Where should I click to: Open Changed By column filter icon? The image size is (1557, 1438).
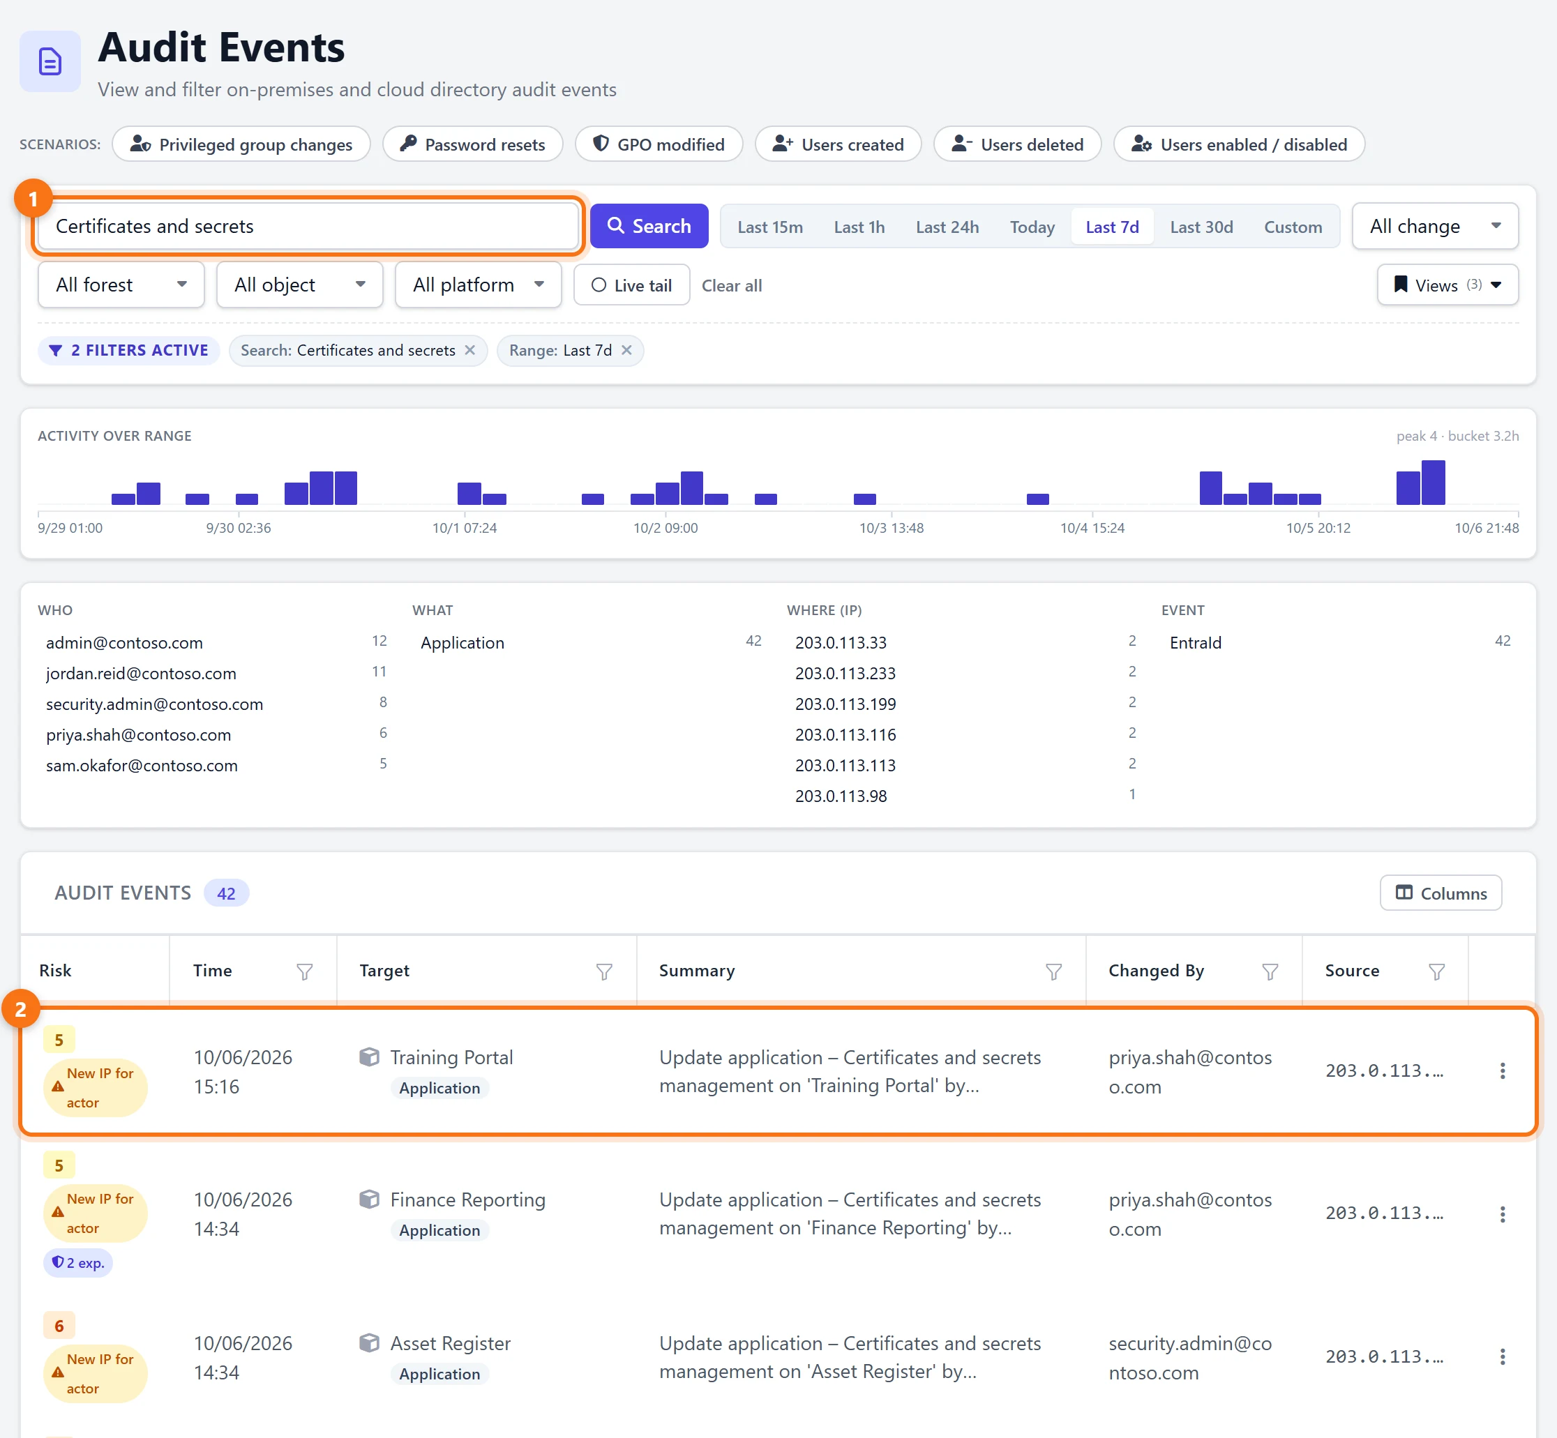point(1270,971)
